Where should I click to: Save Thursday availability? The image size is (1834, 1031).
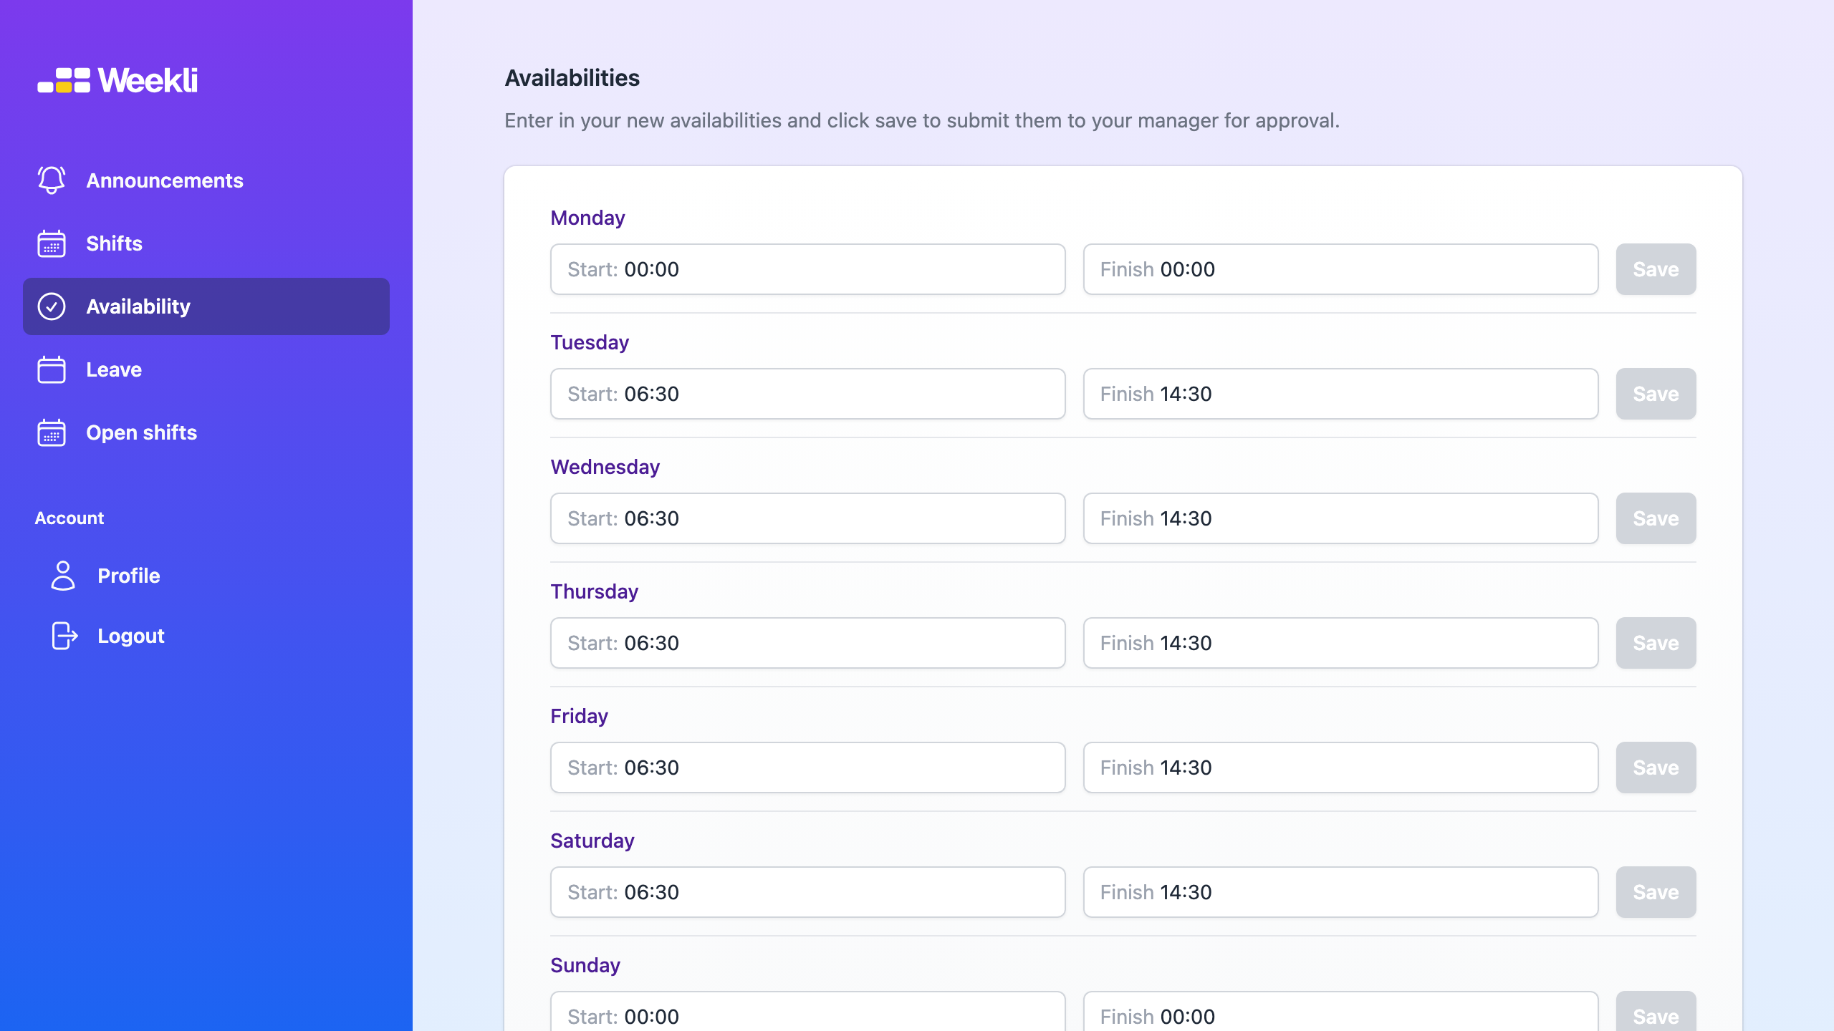[x=1656, y=643]
